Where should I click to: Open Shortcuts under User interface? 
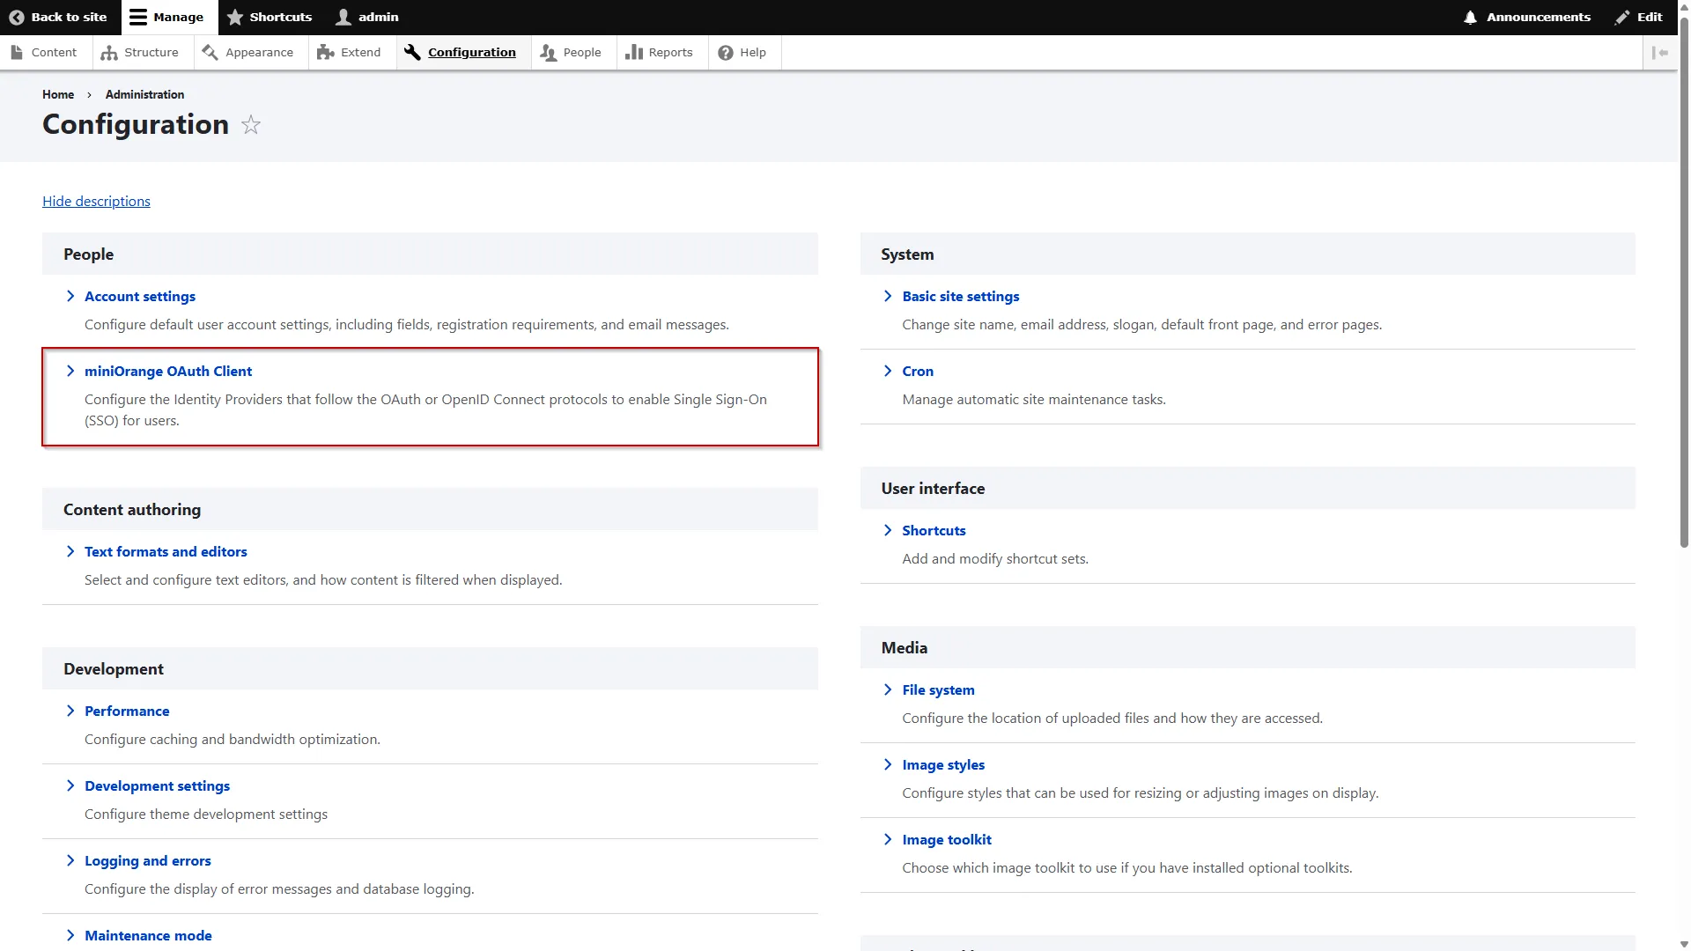click(934, 530)
